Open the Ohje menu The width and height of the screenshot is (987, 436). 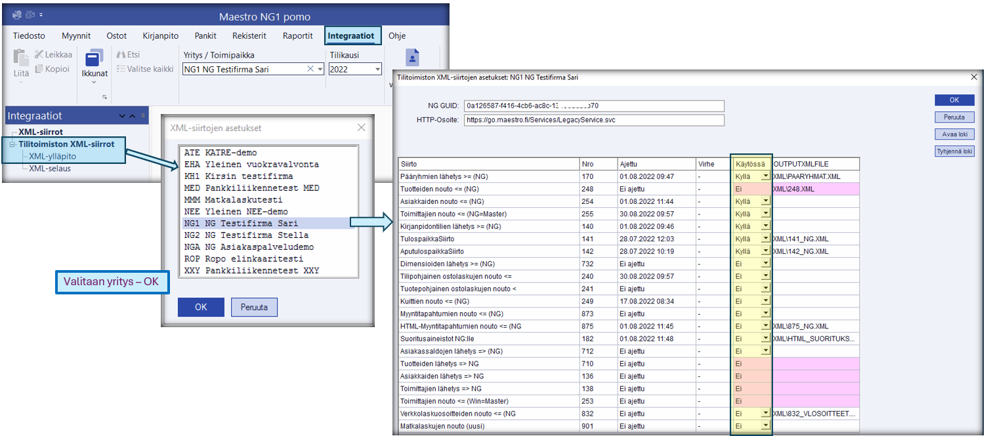[397, 36]
